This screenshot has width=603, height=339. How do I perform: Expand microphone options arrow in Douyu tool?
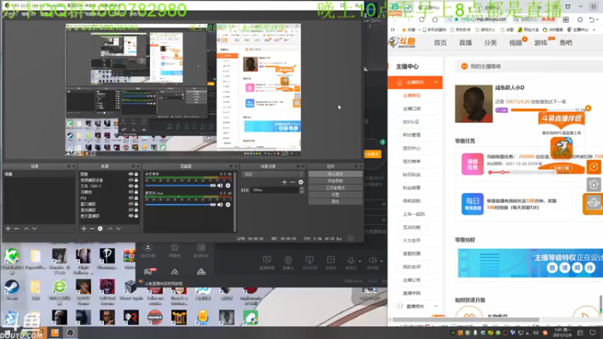pos(360,261)
